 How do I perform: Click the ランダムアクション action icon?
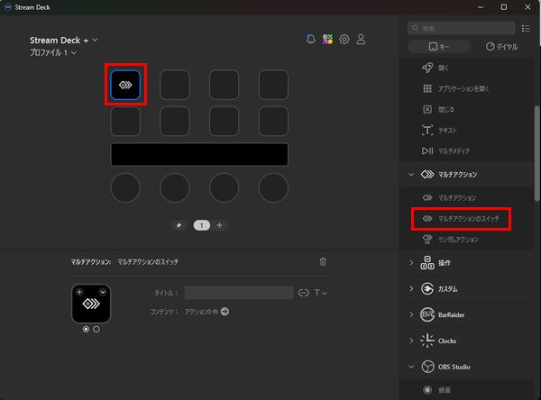[x=427, y=239]
